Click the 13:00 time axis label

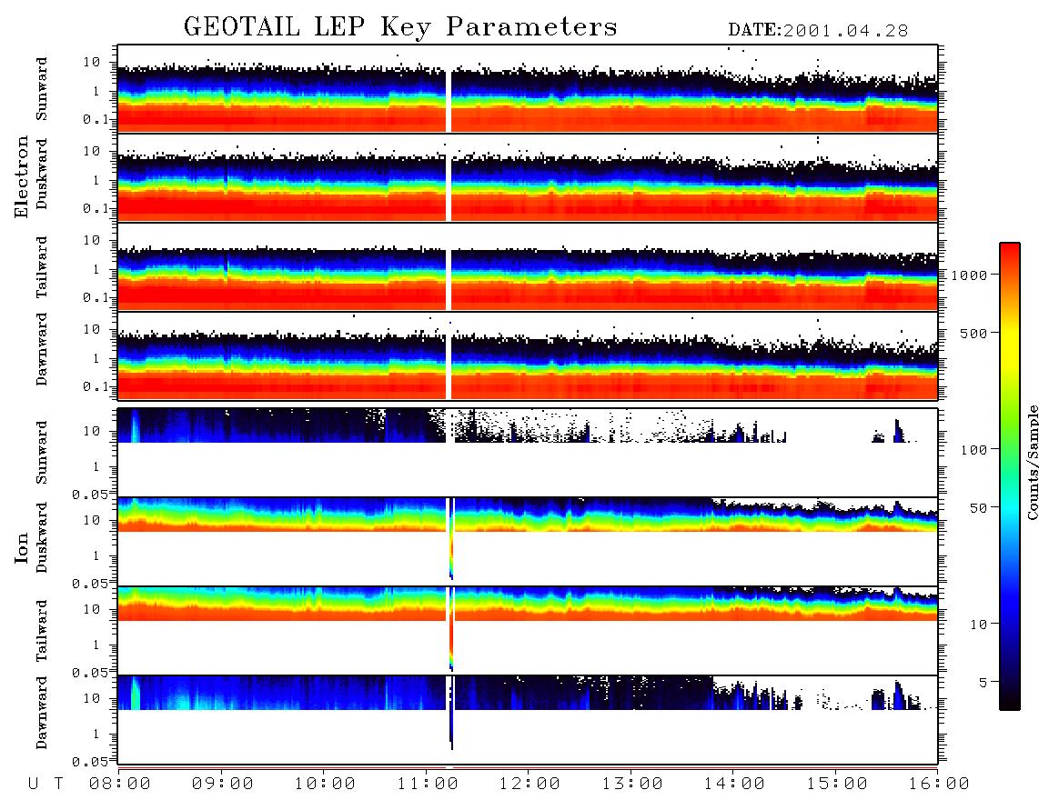tap(632, 784)
